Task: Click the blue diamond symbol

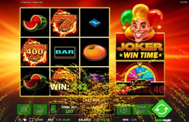Action: (95, 22)
